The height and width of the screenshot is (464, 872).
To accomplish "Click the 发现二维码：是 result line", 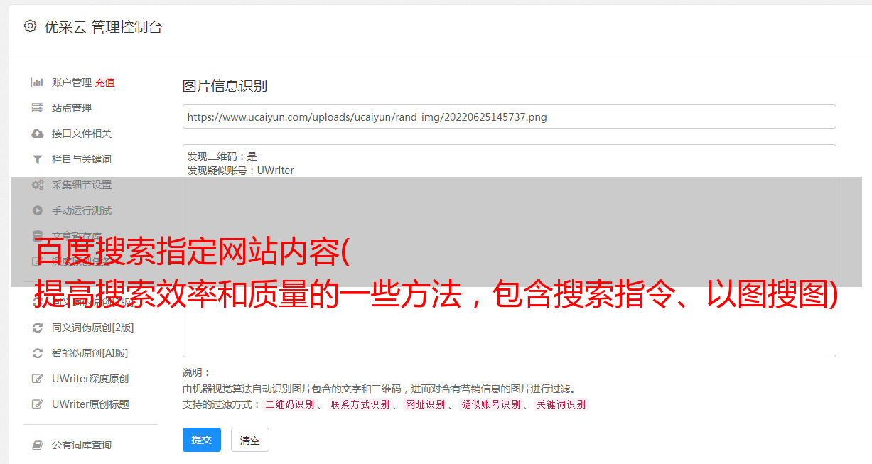I will pyautogui.click(x=222, y=156).
